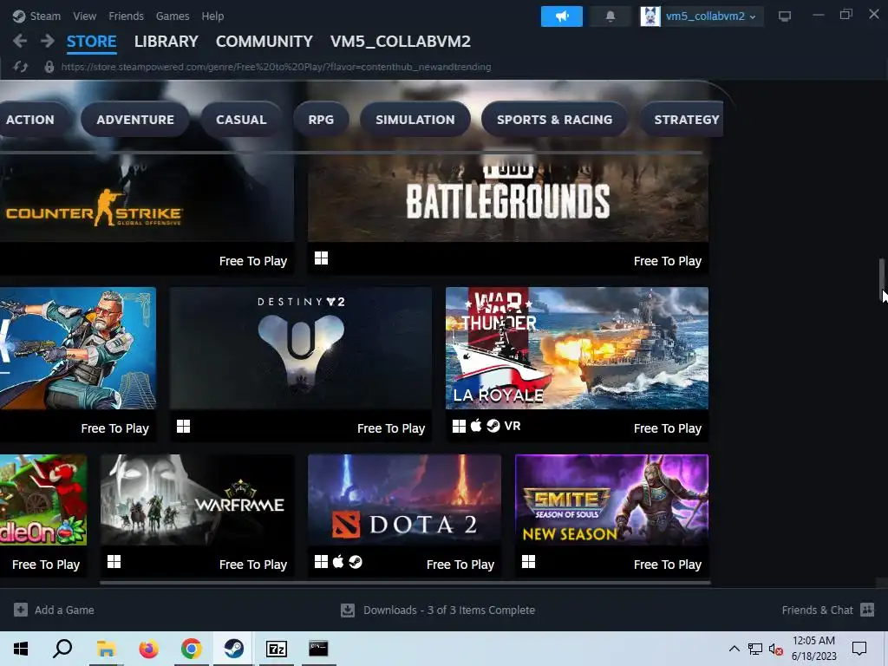Screen dimensions: 888x666
Task: Click the Windows icon under Warframe
Action: click(x=114, y=562)
